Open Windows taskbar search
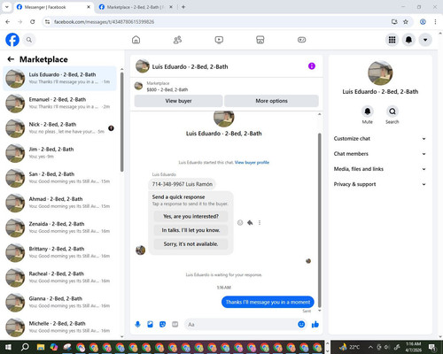This screenshot has width=443, height=354. click(25, 347)
